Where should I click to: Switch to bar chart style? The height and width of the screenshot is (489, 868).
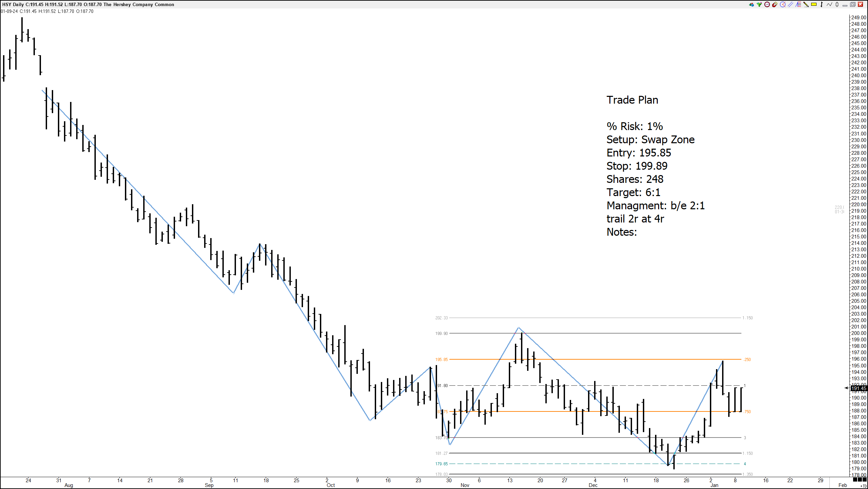click(x=822, y=4)
